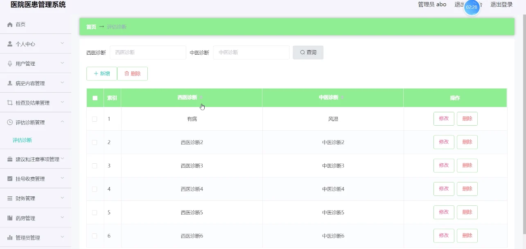
Task: Check the checkbox for row 西医诊断5
Action: [95, 213]
